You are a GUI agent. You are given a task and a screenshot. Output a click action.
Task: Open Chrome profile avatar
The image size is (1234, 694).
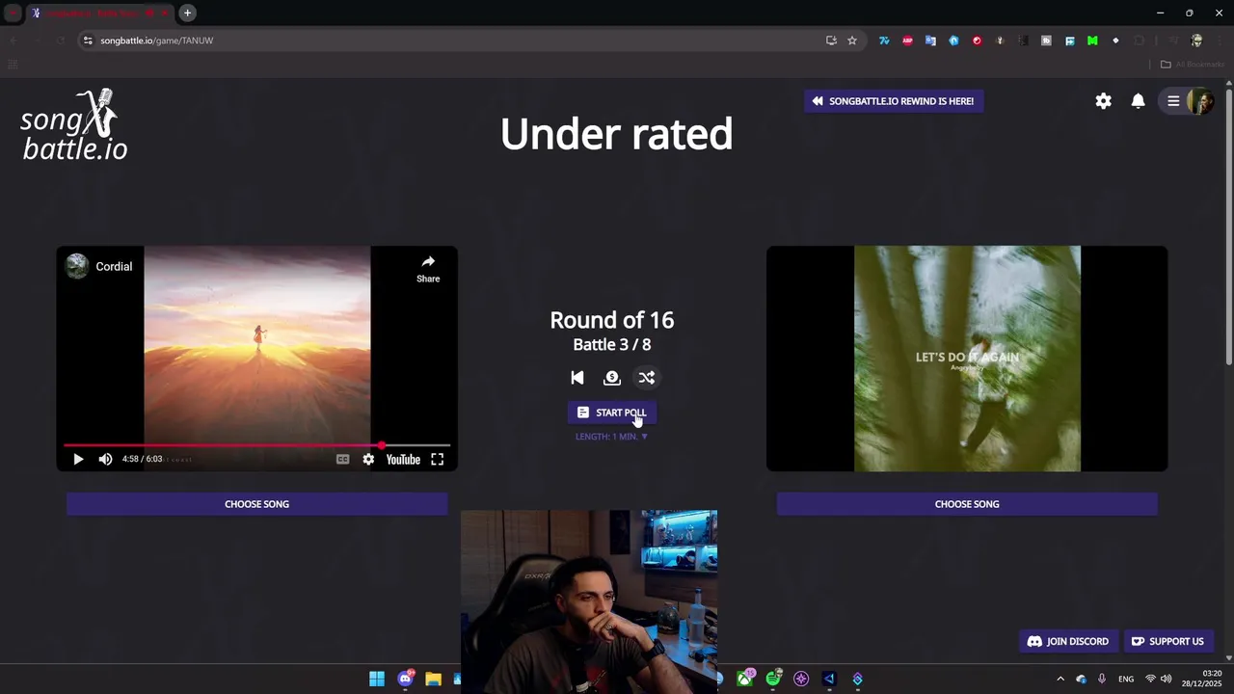pyautogui.click(x=1196, y=40)
